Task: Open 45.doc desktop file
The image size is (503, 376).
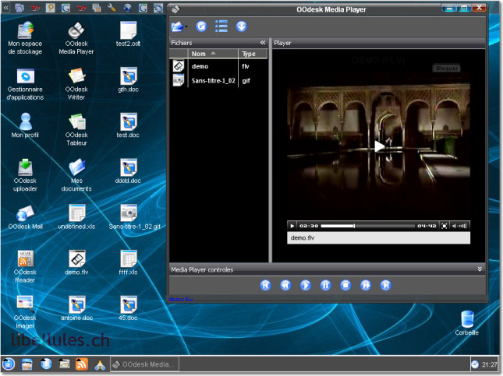Action: click(128, 308)
